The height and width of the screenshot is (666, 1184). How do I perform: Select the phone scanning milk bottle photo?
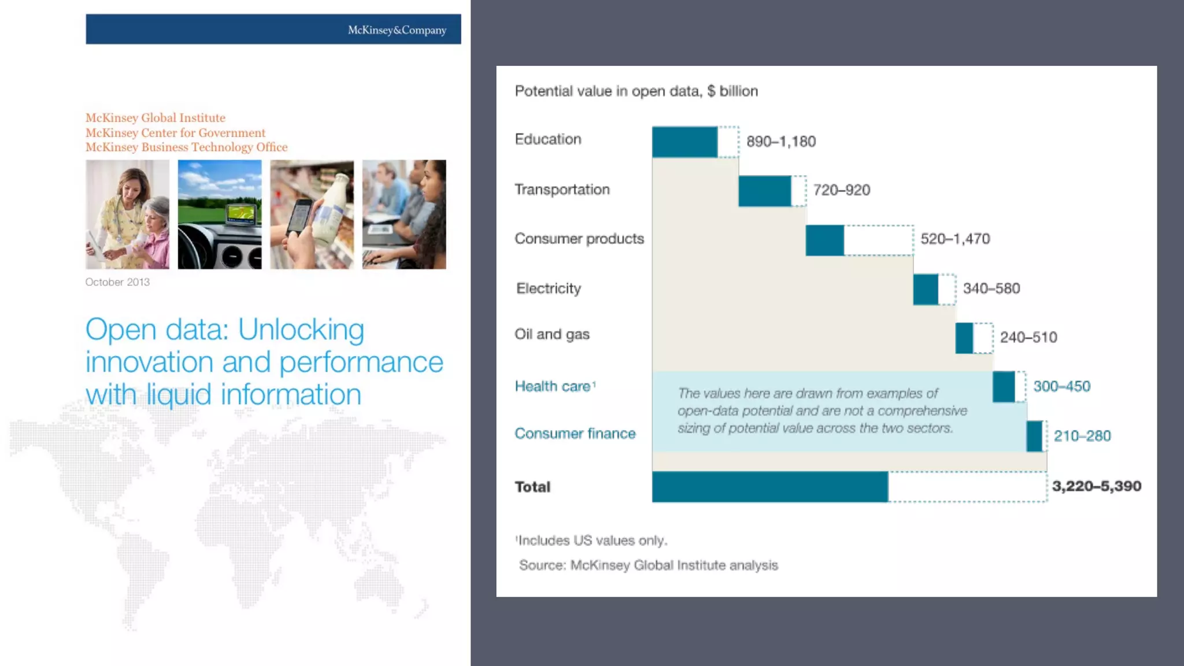(x=312, y=214)
